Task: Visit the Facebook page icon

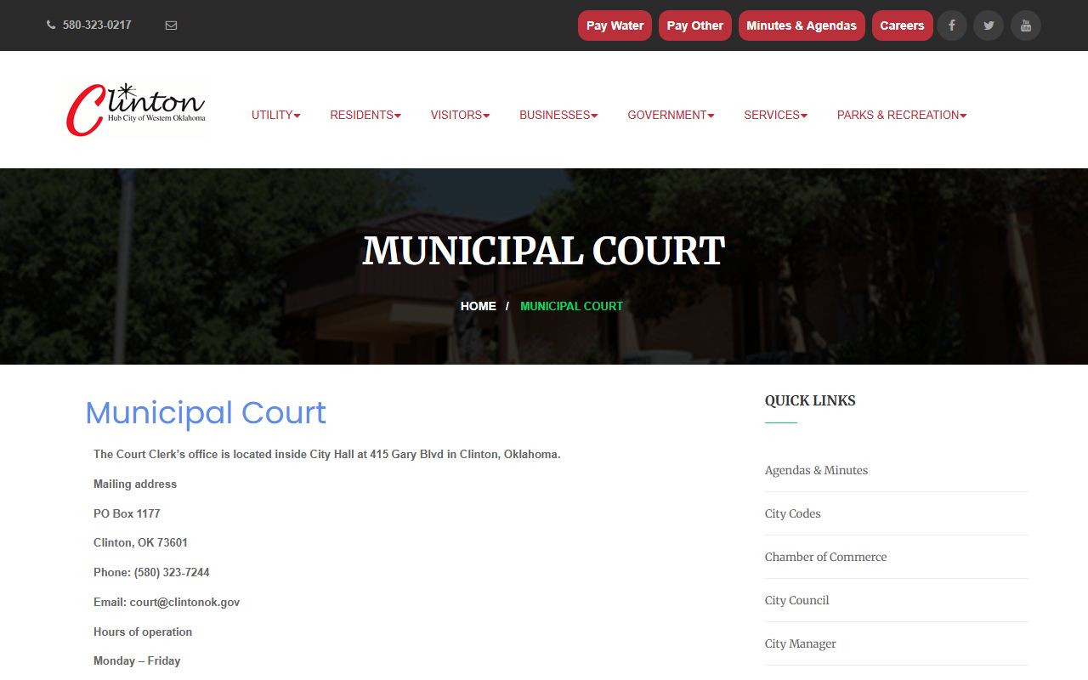Action: coord(952,25)
